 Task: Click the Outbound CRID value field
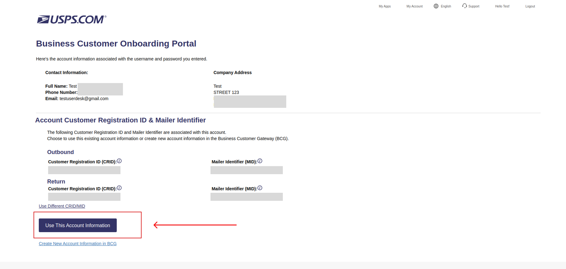pyautogui.click(x=84, y=170)
